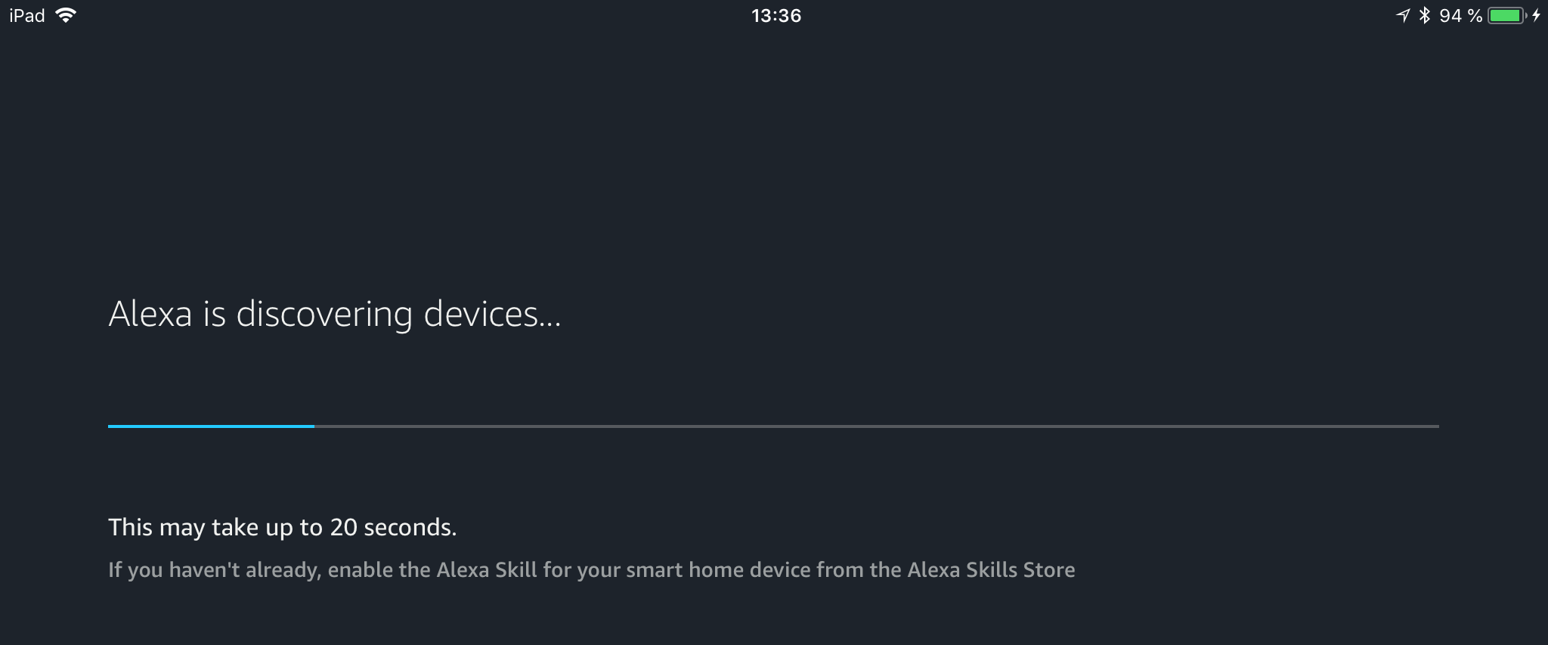Select the iPad carrier label

(x=26, y=14)
